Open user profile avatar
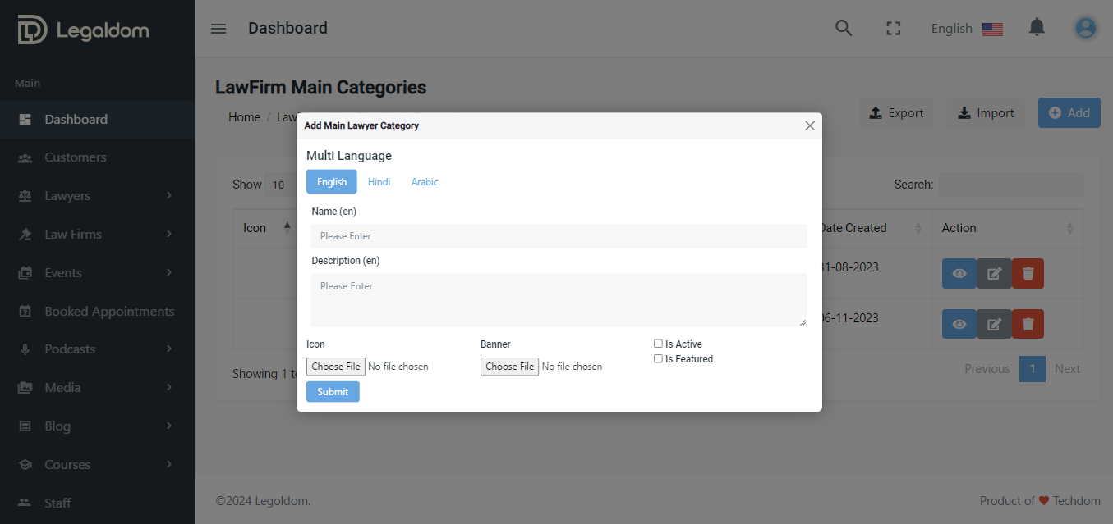1113x524 pixels. tap(1085, 29)
